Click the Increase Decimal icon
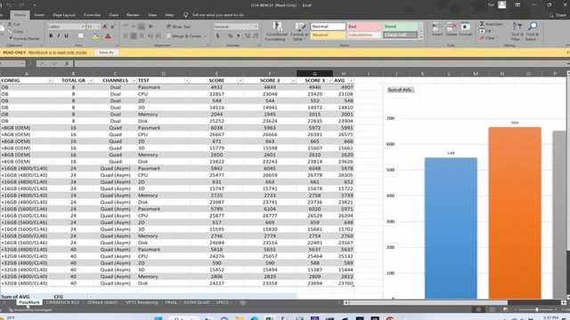This screenshot has height=320, width=570. [x=248, y=36]
